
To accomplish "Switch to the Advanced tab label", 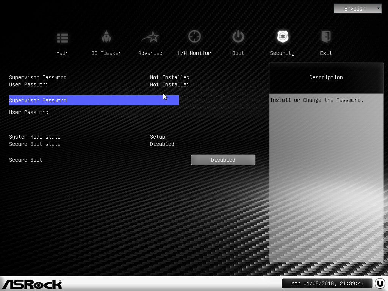I will 150,53.
